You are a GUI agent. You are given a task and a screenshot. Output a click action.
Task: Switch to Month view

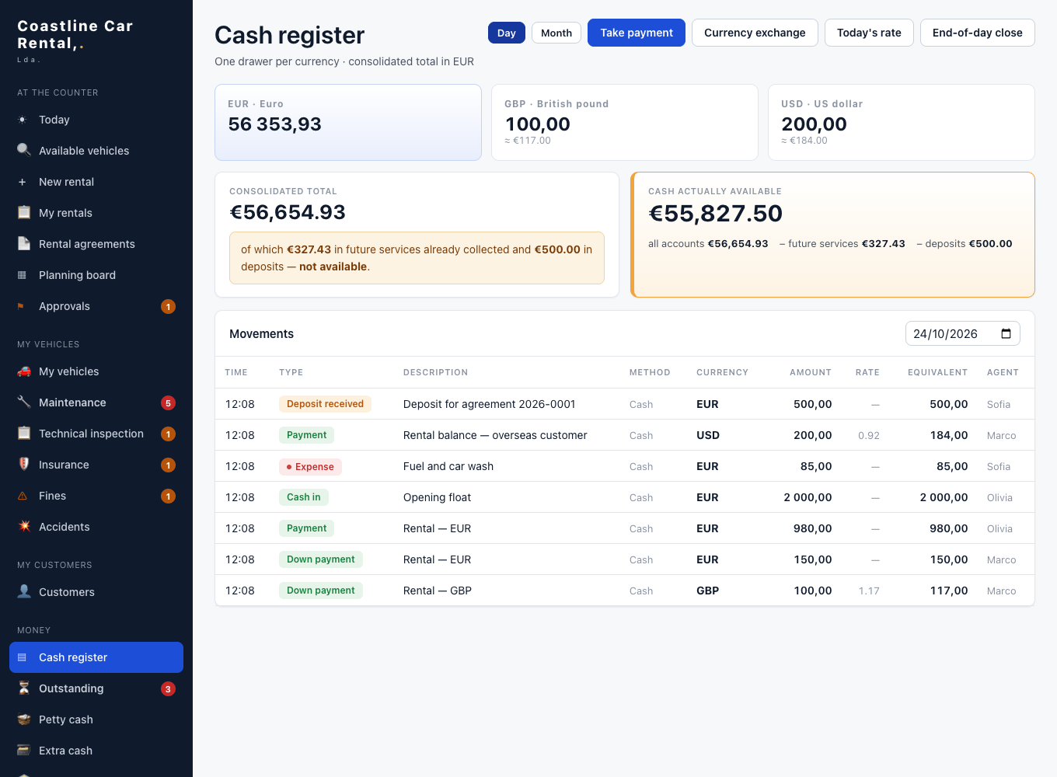tap(556, 33)
